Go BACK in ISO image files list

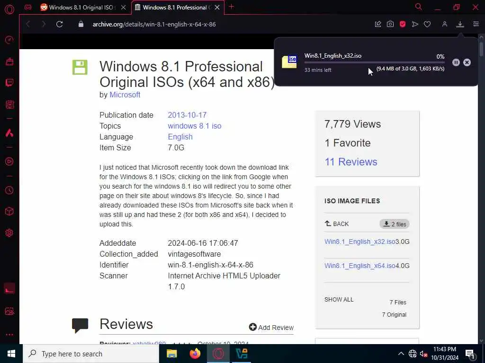pyautogui.click(x=337, y=224)
